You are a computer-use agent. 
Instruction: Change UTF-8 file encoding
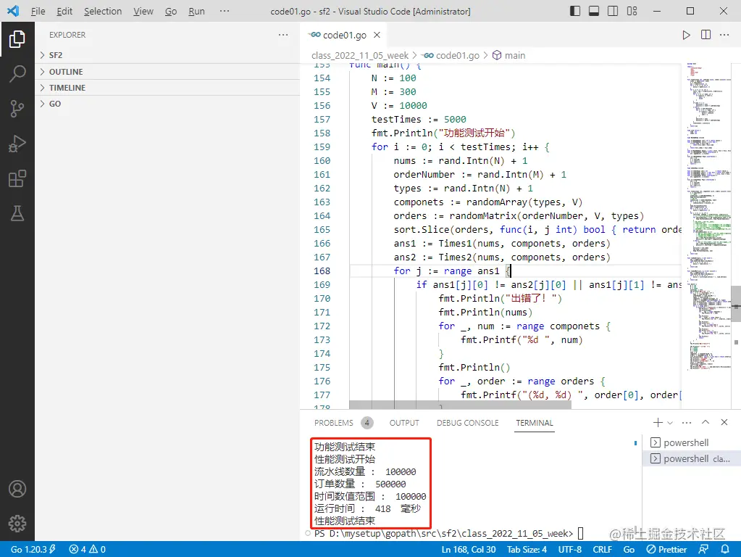click(x=570, y=550)
